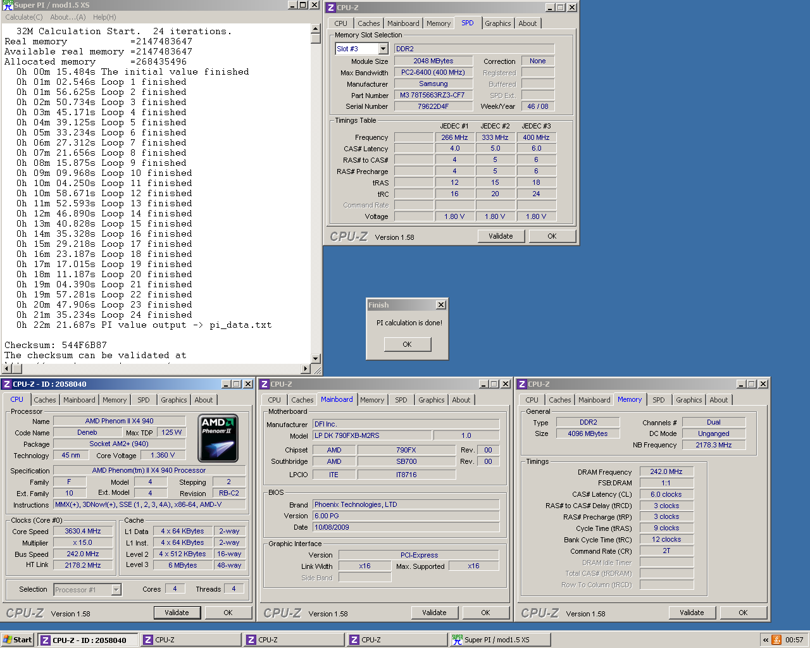810x648 pixels.
Task: Click the Core Voltage 1.360 V value
Action: (163, 455)
